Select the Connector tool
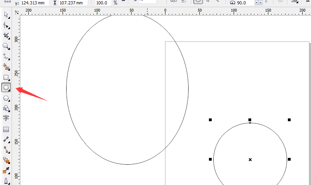 (x=6, y=150)
